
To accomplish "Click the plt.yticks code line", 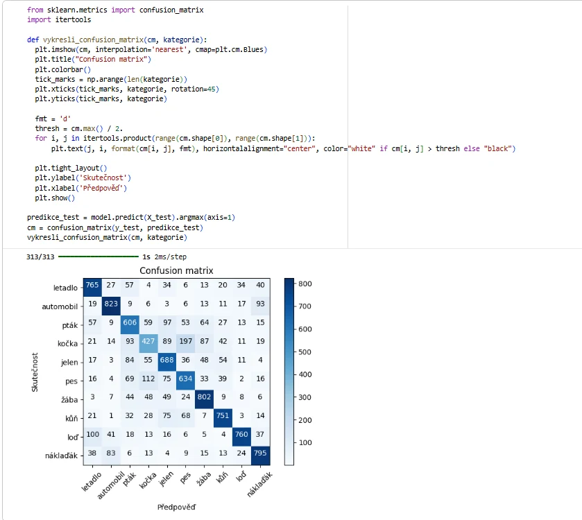I will coord(101,99).
